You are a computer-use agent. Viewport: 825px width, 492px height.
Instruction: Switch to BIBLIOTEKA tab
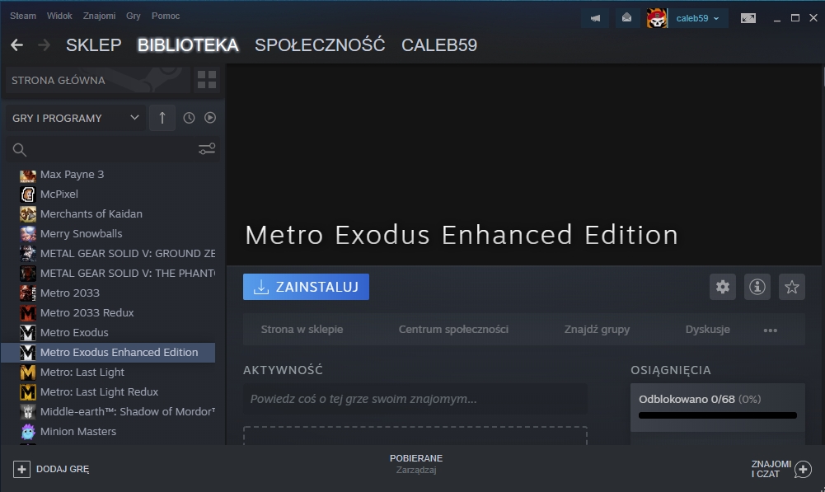click(188, 45)
